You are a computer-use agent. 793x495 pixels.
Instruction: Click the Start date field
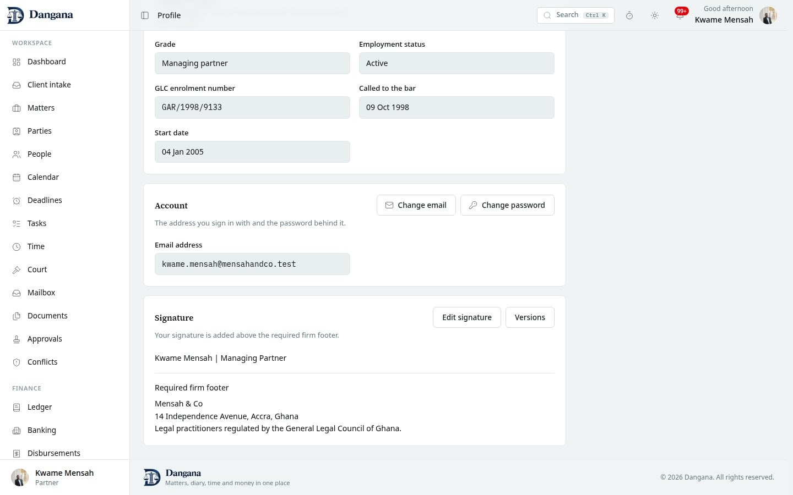point(252,152)
